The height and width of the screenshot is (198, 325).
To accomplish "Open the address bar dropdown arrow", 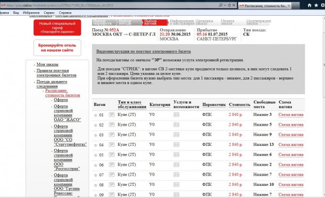I will 225,6.
